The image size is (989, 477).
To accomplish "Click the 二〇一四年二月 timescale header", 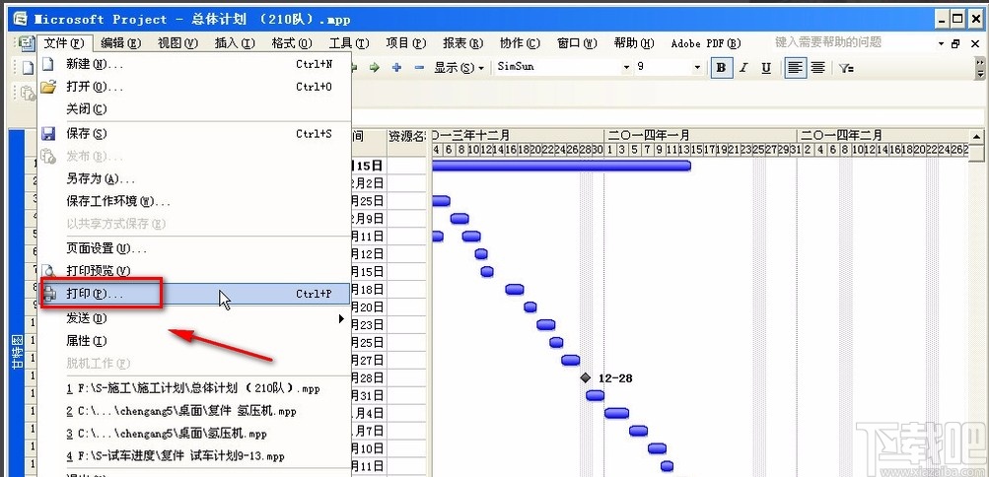I will coord(883,135).
